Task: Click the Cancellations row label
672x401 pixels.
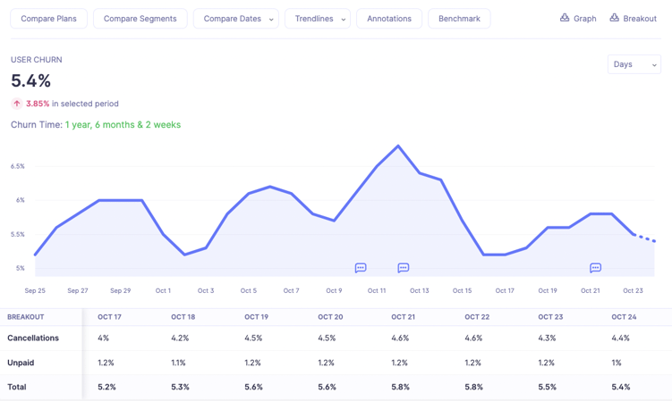Action: pyautogui.click(x=33, y=338)
